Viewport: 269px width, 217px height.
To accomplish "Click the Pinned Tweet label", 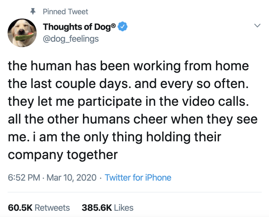I will click(65, 12).
